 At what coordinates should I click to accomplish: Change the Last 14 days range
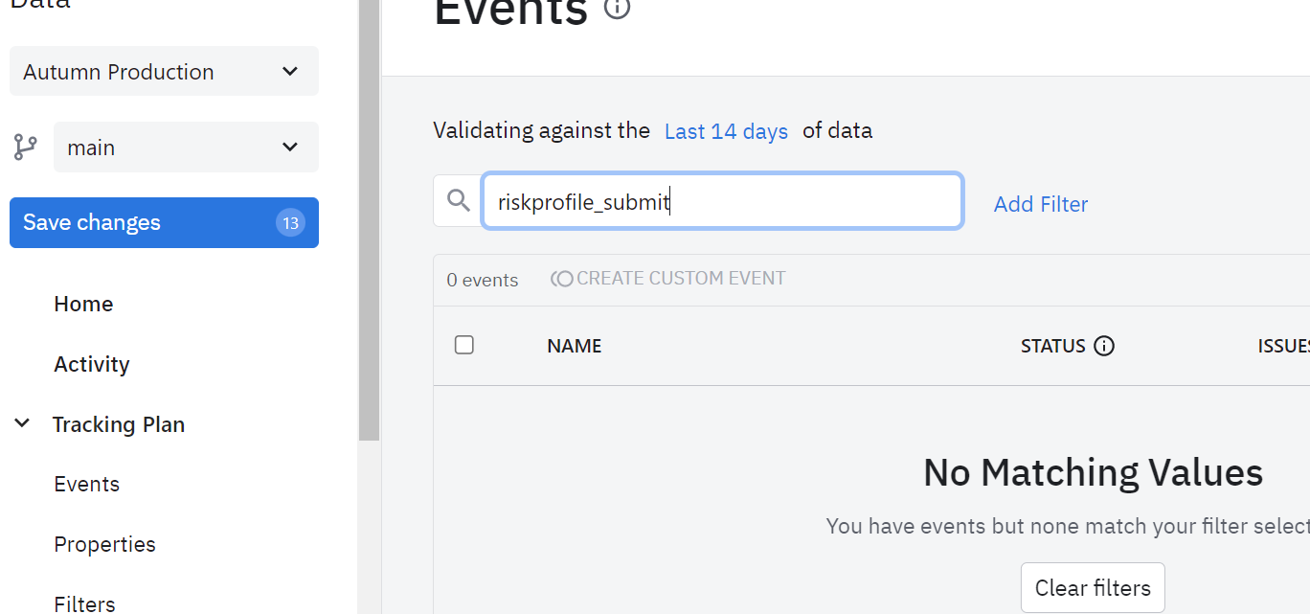tap(726, 131)
